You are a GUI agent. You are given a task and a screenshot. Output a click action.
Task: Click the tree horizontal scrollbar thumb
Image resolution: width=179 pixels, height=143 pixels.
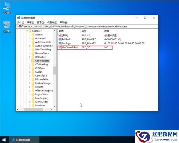click(33, 109)
